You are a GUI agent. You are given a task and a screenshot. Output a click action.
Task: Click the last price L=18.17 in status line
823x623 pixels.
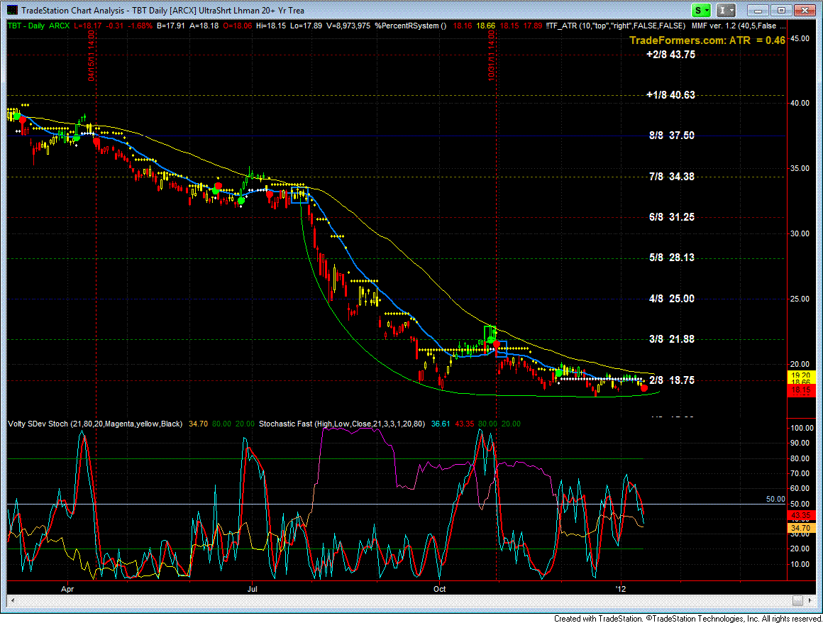(87, 26)
